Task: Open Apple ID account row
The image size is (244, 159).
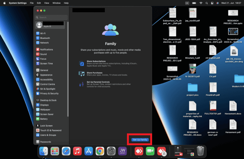Action: click(50, 25)
